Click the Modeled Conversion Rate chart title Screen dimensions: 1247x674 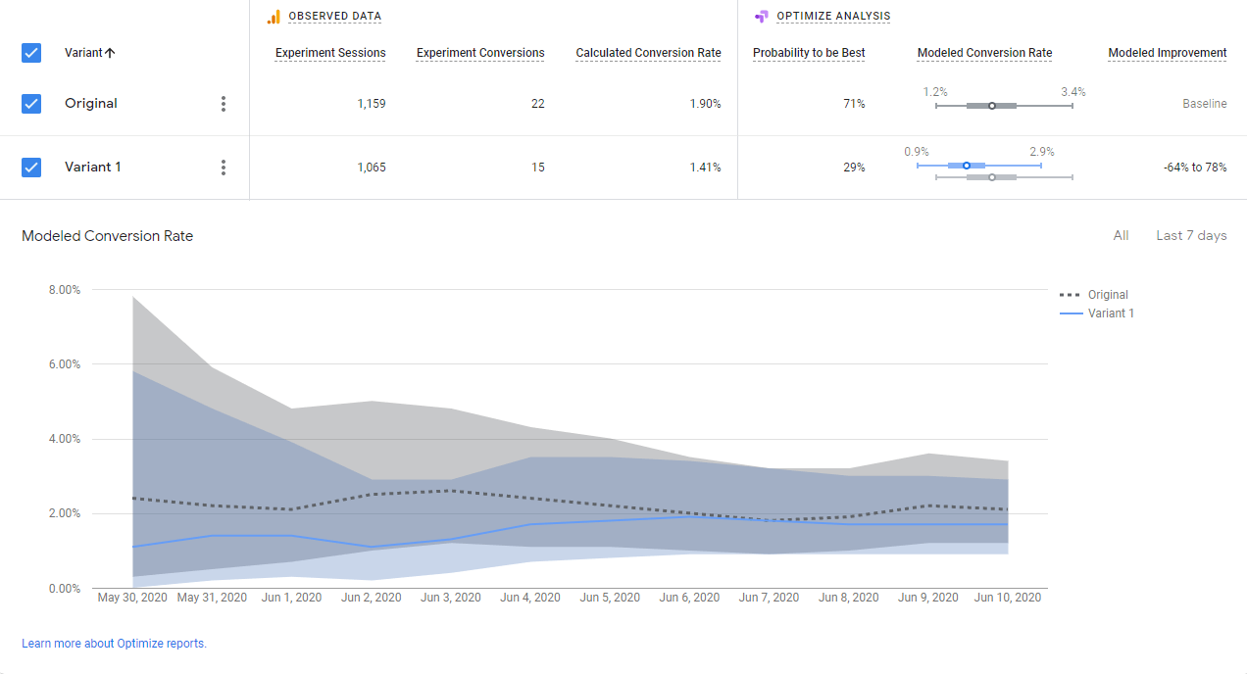pyautogui.click(x=108, y=236)
